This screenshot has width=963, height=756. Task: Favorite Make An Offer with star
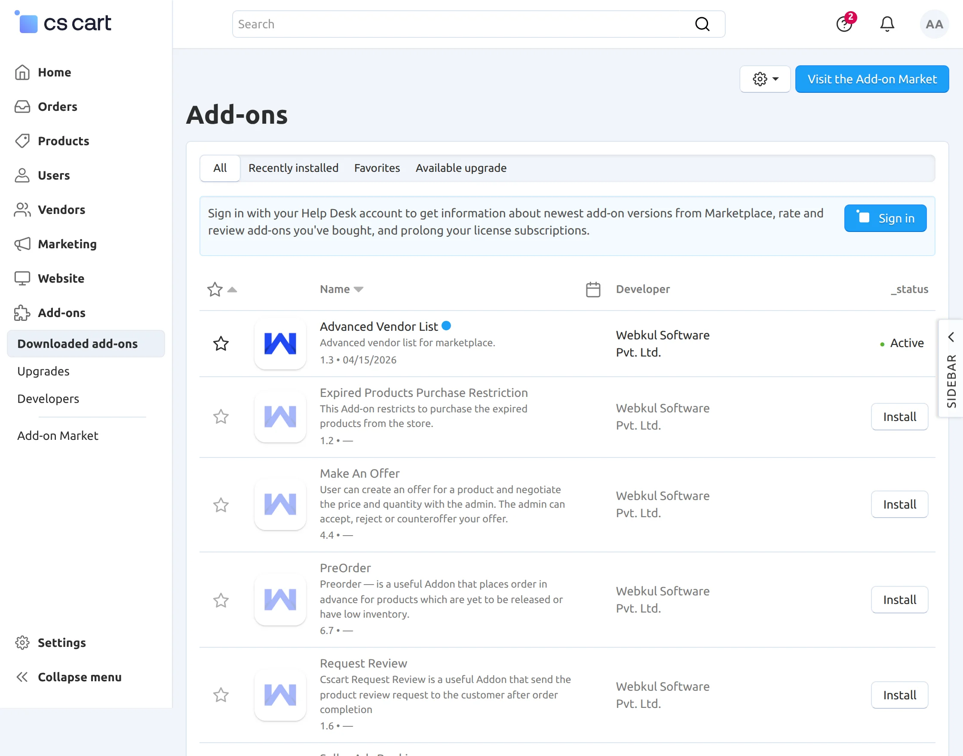221,505
